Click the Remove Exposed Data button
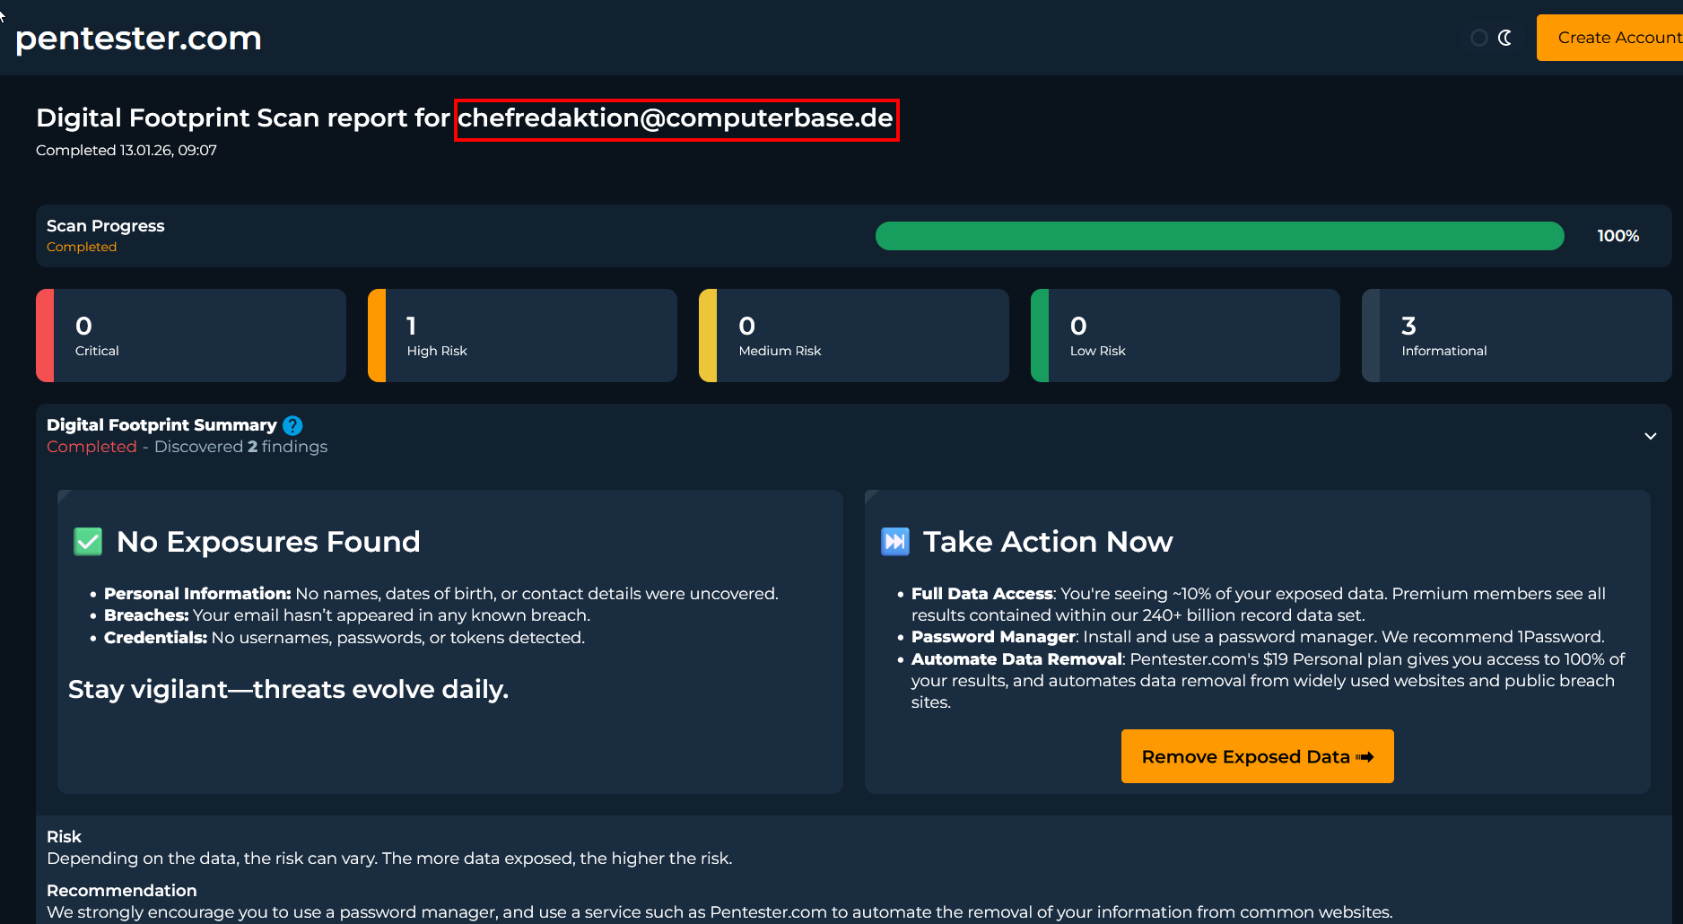The width and height of the screenshot is (1683, 924). [1257, 756]
